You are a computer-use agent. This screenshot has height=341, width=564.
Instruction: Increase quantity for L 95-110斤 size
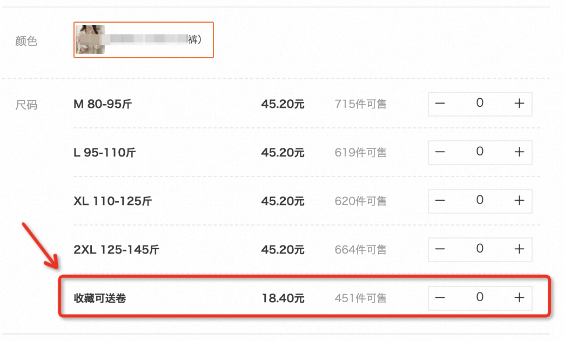point(519,152)
